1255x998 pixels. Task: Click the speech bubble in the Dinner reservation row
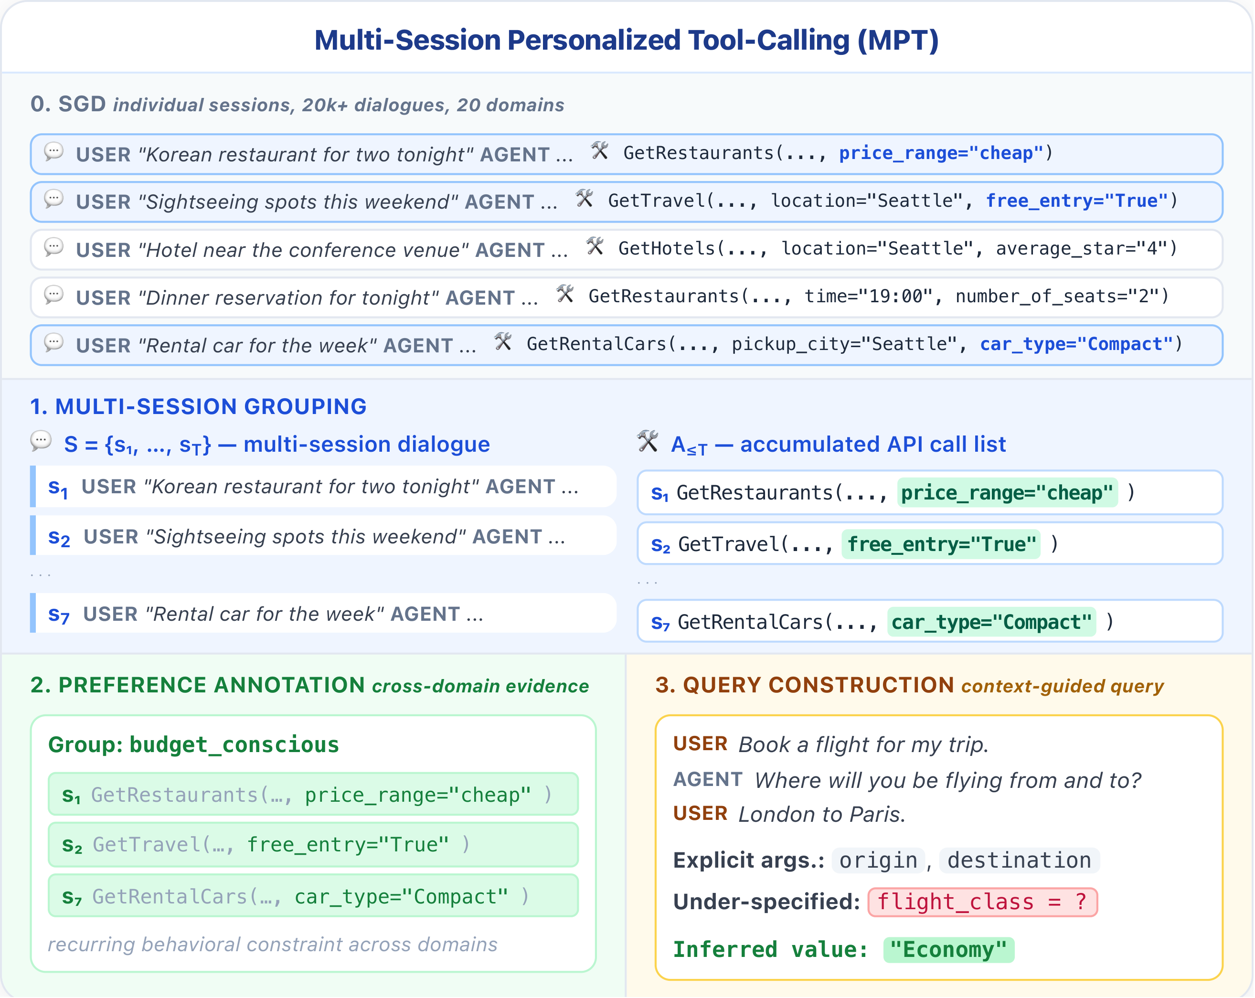coord(53,296)
